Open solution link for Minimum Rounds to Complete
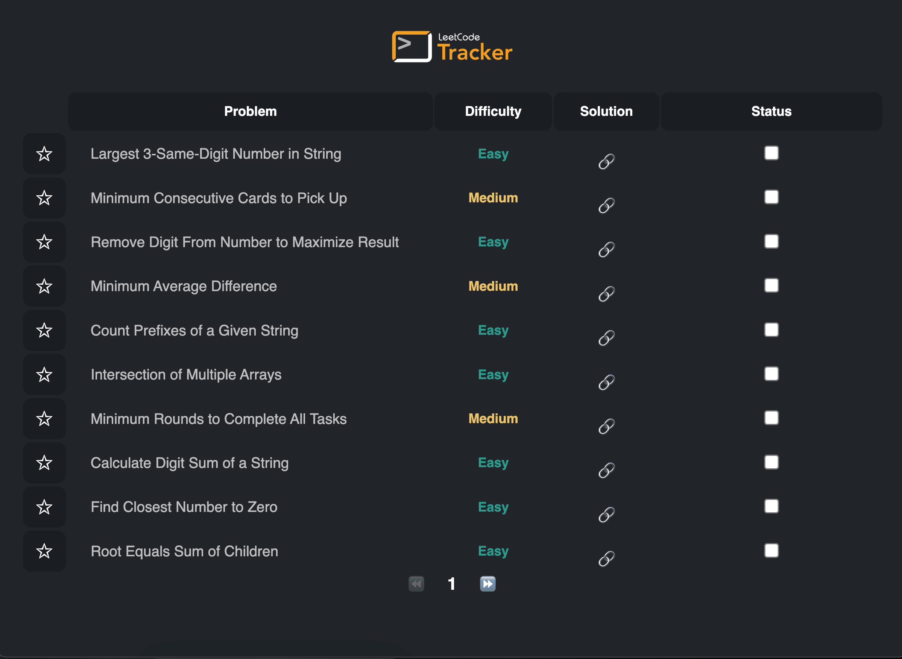This screenshot has height=659, width=902. coord(606,426)
